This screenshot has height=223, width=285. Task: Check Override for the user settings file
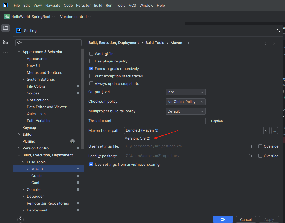260,146
